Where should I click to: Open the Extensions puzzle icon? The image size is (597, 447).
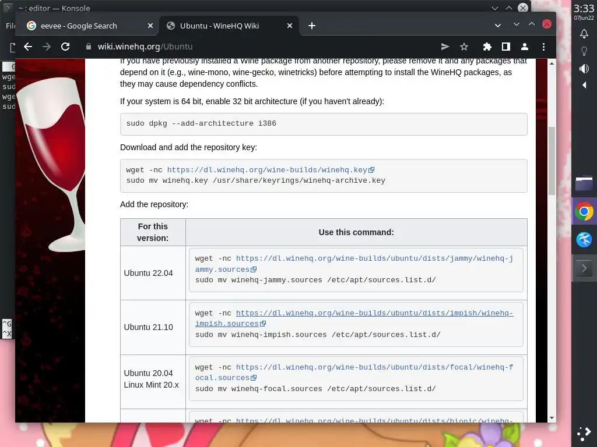tap(487, 47)
